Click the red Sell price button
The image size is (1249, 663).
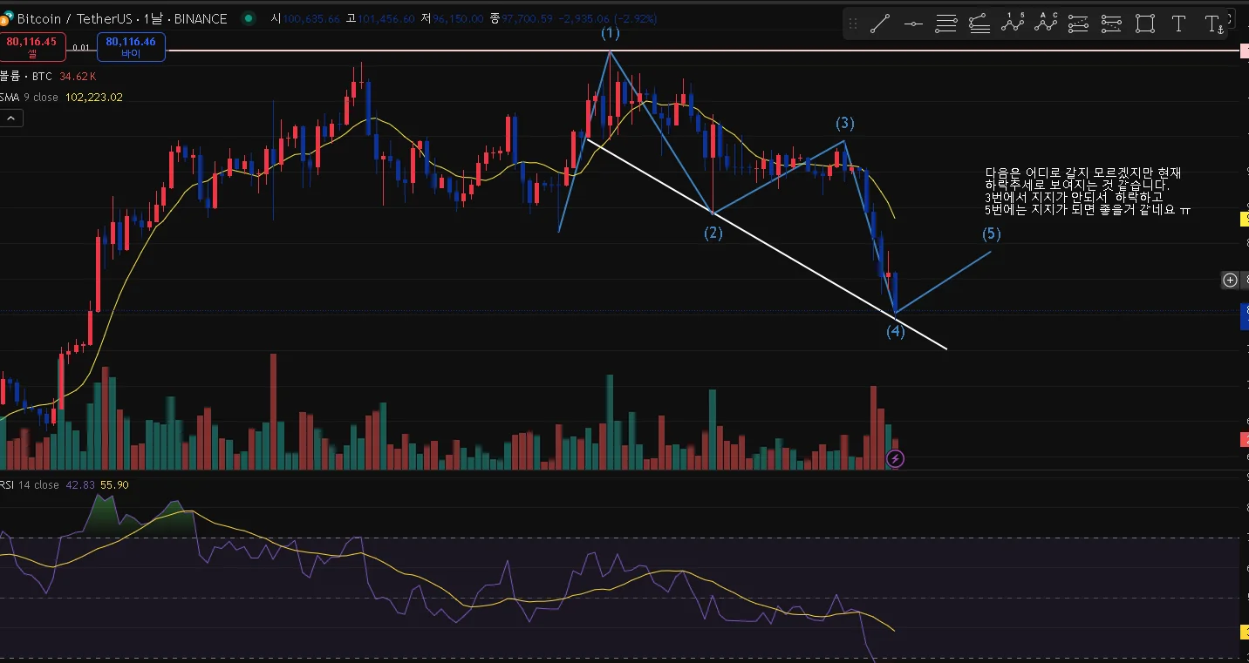click(x=32, y=46)
